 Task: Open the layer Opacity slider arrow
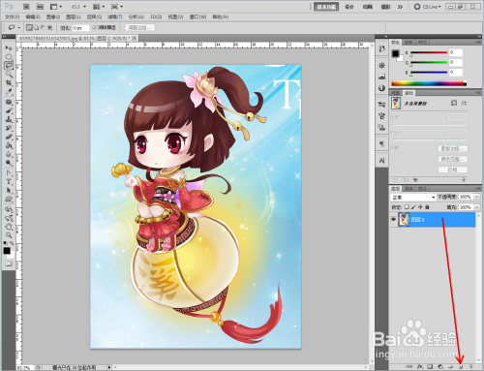click(477, 197)
